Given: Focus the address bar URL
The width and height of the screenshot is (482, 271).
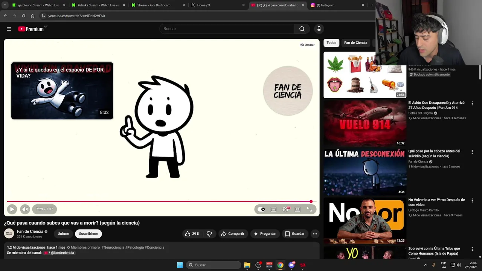Looking at the screenshot, I should [x=76, y=16].
